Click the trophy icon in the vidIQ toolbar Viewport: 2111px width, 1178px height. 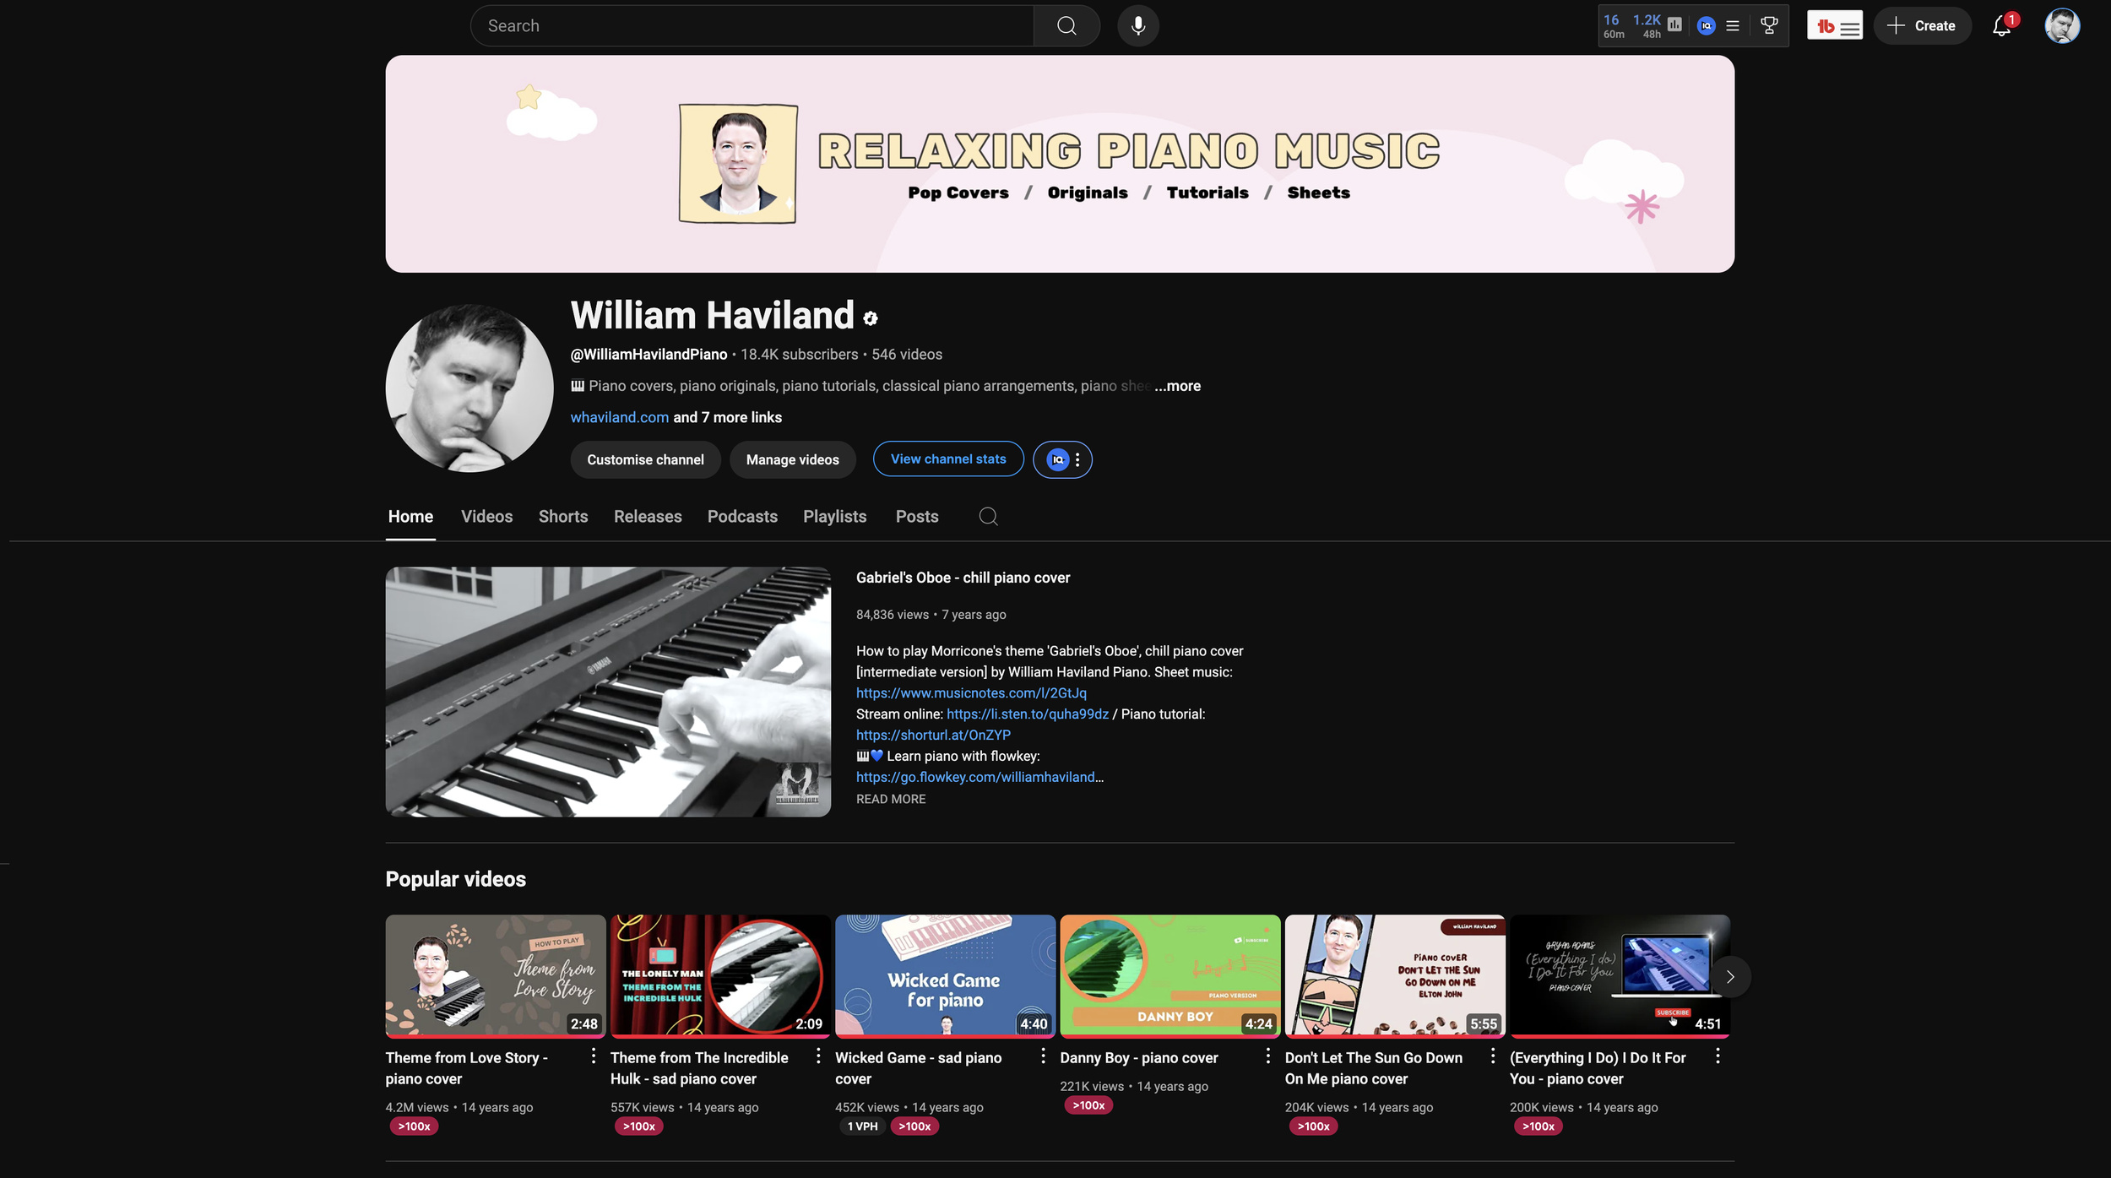1769,26
